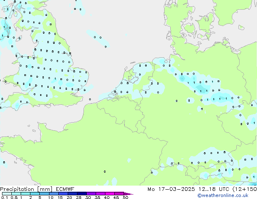Click the '10' legend value label
Viewport: 257px width, 199px height.
(51, 197)
